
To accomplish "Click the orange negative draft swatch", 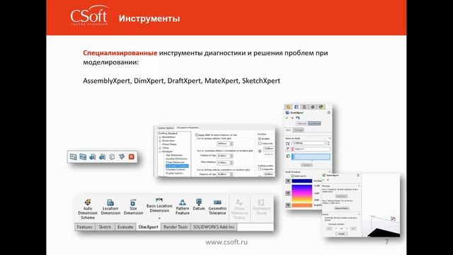I will pyautogui.click(x=302, y=205).
